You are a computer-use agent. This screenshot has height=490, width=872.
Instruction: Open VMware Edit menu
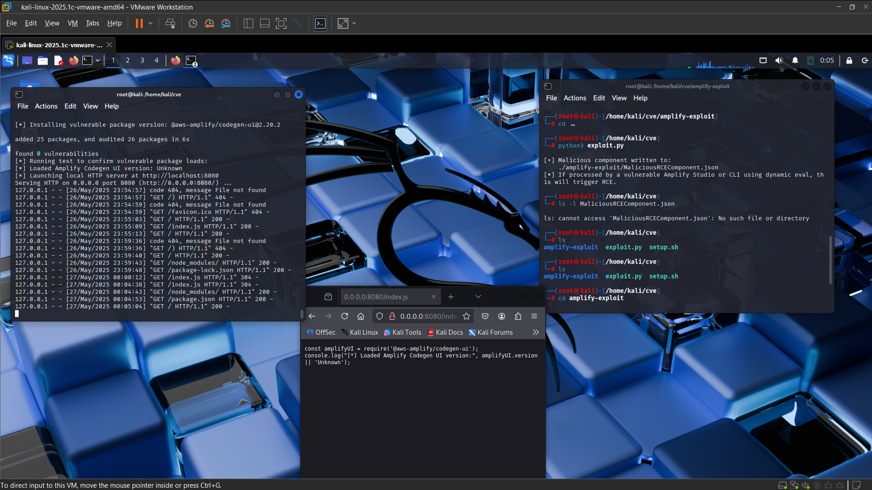[31, 23]
